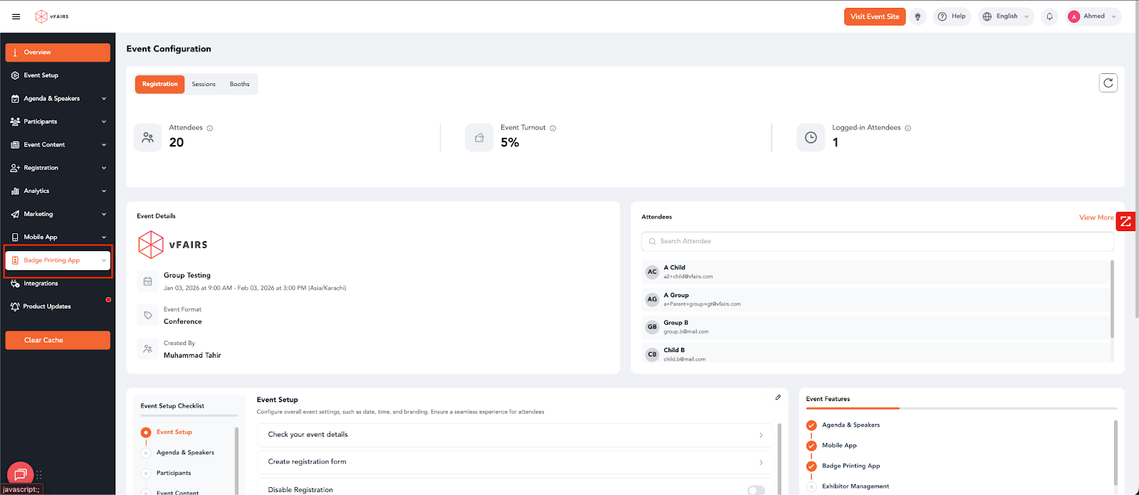Click the Search Attendee input field
The width and height of the screenshot is (1139, 495).
(877, 241)
